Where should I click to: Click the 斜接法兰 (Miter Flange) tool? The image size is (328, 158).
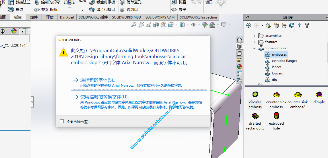point(19,2)
